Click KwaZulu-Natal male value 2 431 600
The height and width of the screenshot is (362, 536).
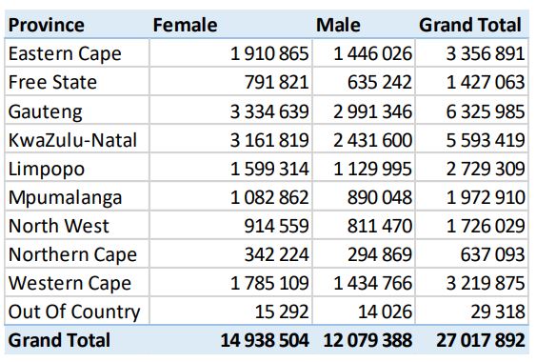(x=372, y=140)
